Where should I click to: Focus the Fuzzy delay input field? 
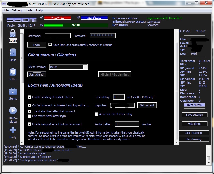(x=119, y=97)
